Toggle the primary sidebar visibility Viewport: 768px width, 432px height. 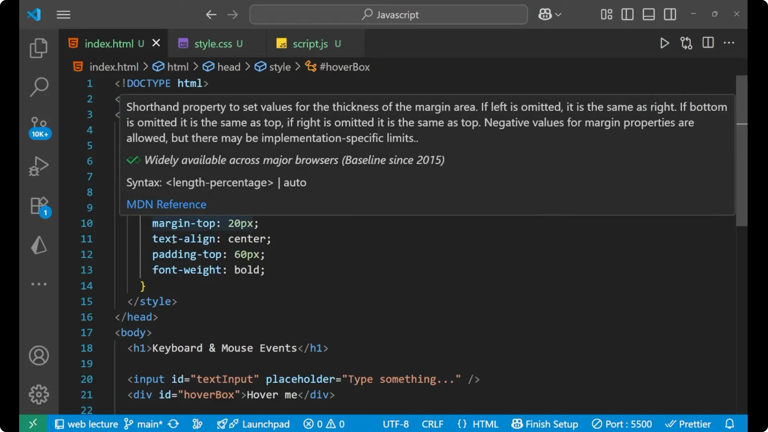point(627,14)
